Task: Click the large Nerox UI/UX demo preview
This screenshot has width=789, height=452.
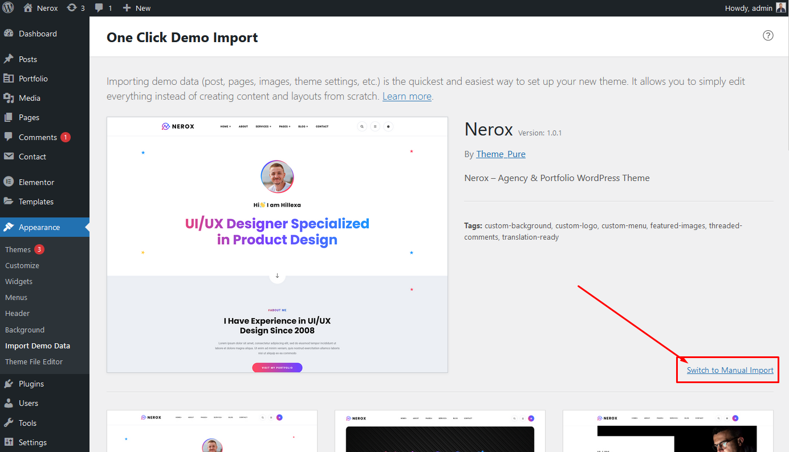Action: coord(277,245)
